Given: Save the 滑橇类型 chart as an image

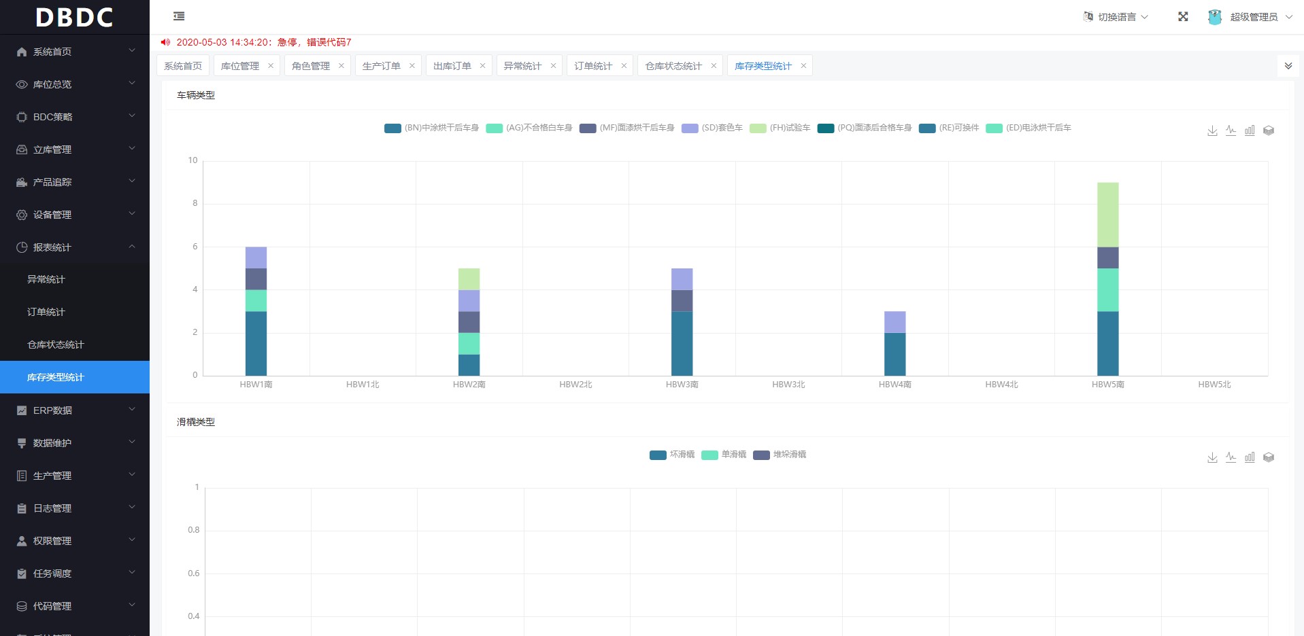Looking at the screenshot, I should point(1212,457).
